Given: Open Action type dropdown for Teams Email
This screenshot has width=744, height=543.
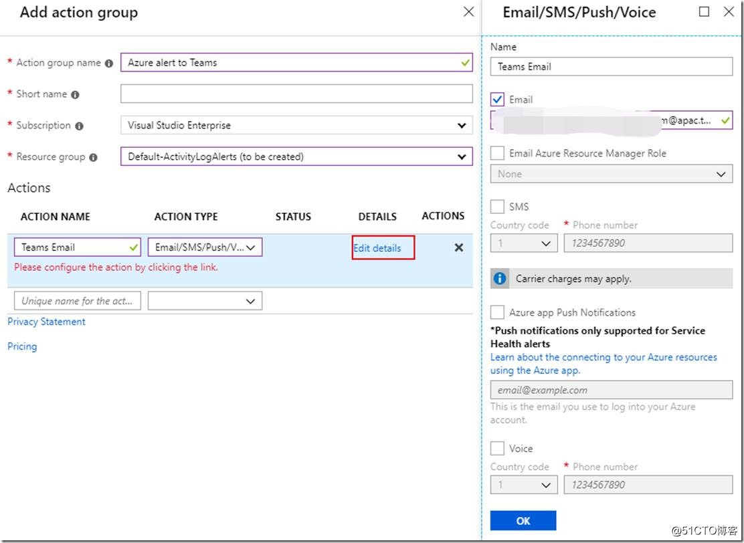Looking at the screenshot, I should [205, 247].
